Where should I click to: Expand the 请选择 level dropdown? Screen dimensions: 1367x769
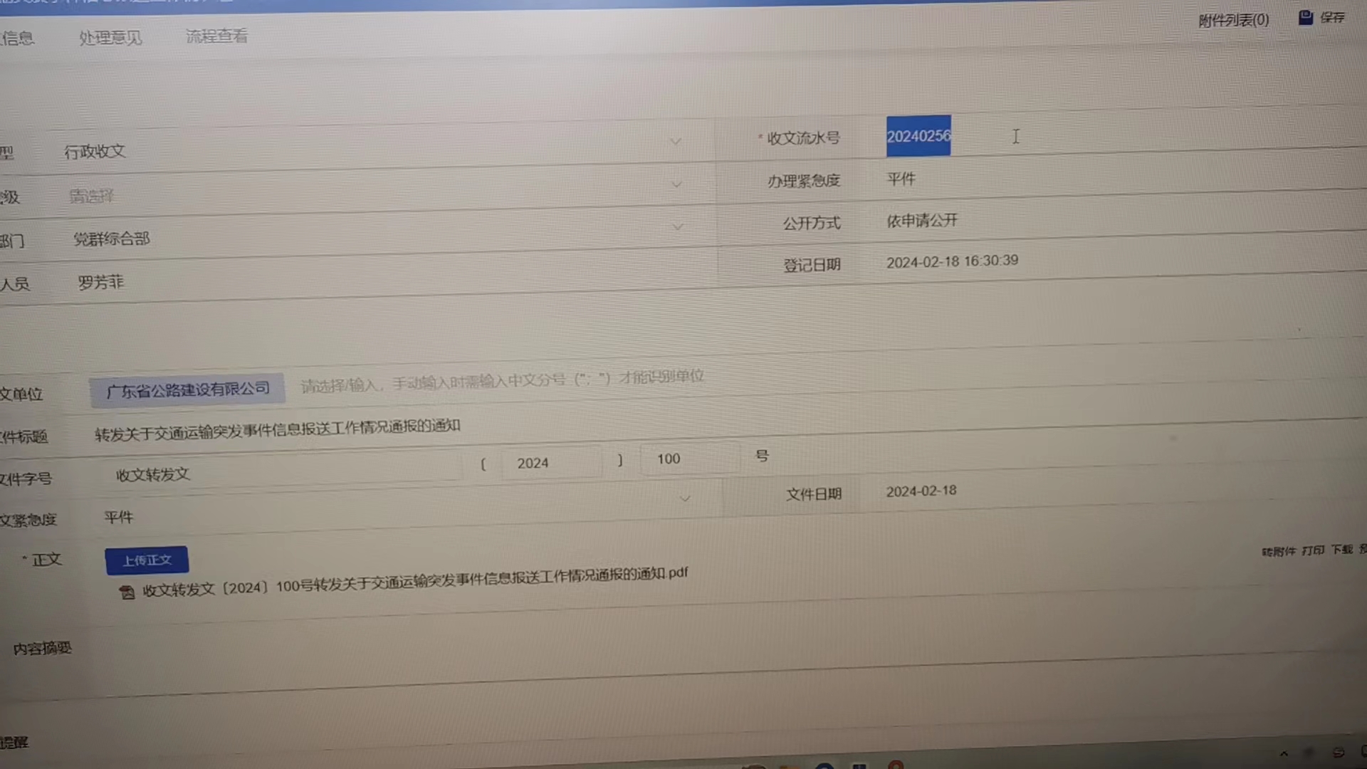click(x=676, y=184)
